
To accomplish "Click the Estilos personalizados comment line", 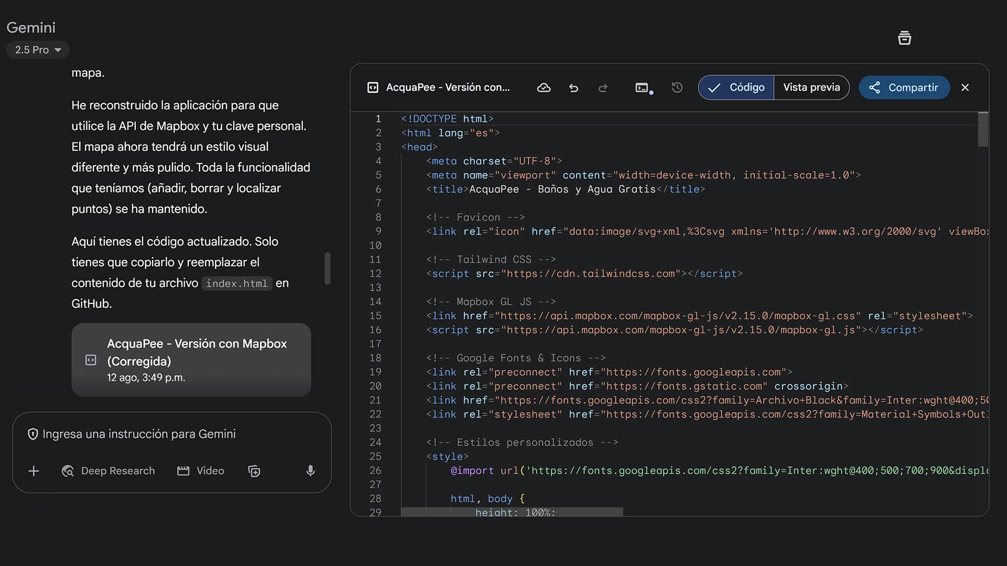I will click(x=522, y=442).
